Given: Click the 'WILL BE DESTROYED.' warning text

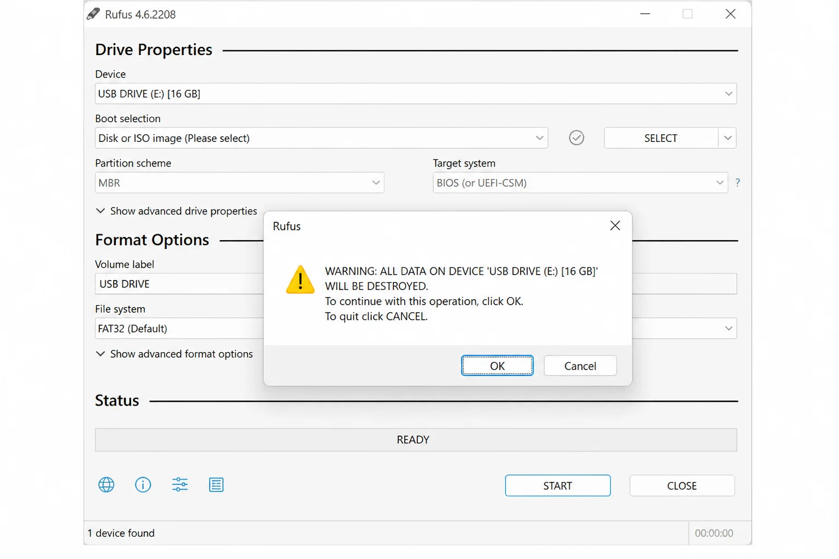Looking at the screenshot, I should pyautogui.click(x=376, y=286).
